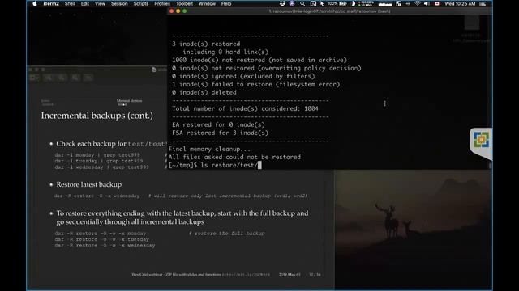Click 'Manual demos' slide section header
Viewport: 519px width, 291px height.
tap(129, 101)
